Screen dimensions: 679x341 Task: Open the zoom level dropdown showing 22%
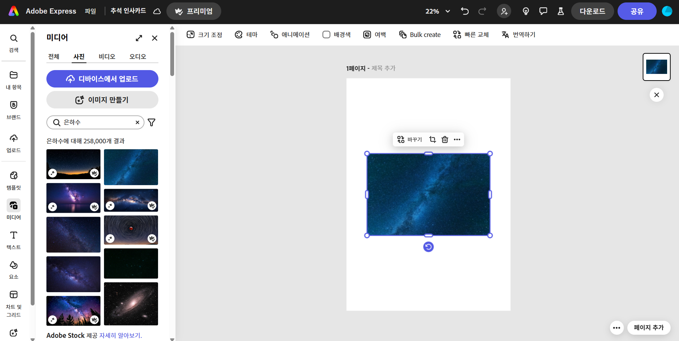(436, 11)
